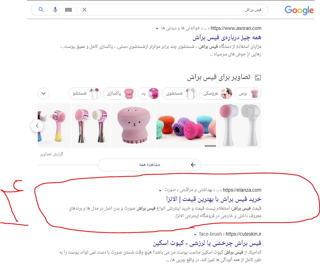The image size is (320, 271).
Task: Open the asriran.com result title link
Action: 227,37
